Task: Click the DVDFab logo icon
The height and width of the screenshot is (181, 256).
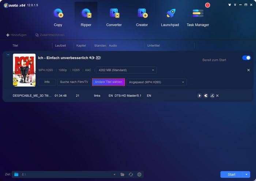Action: [x=6, y=5]
